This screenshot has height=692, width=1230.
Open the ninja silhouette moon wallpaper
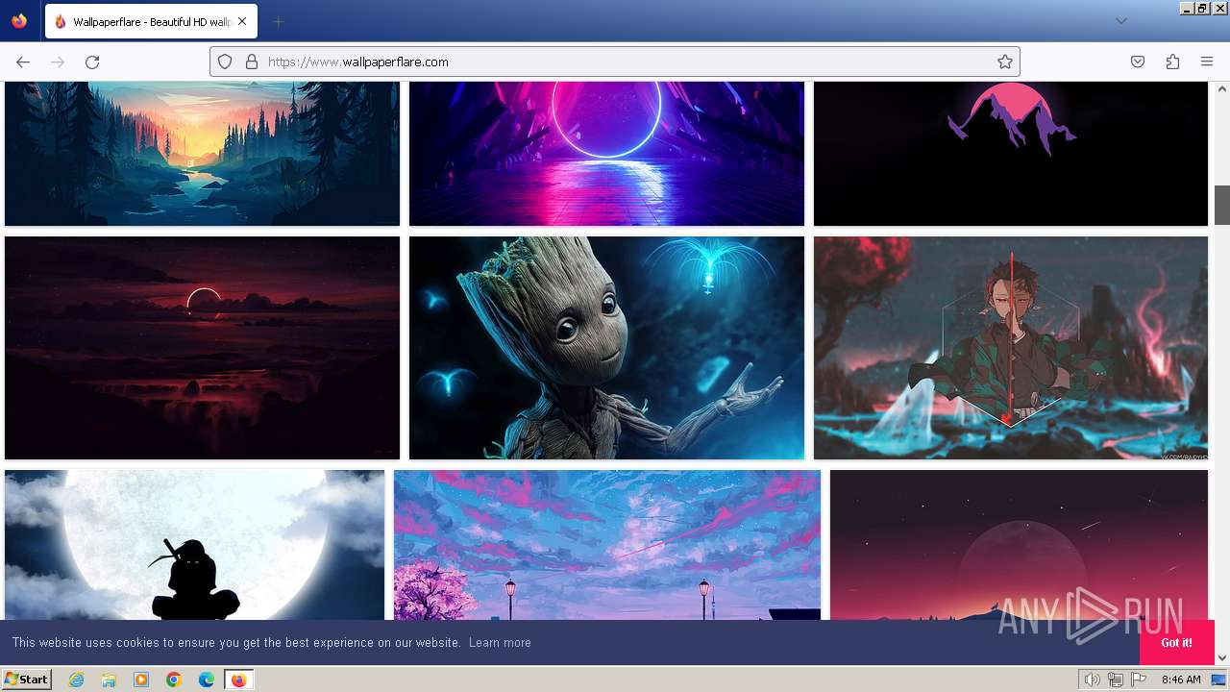pyautogui.click(x=194, y=545)
